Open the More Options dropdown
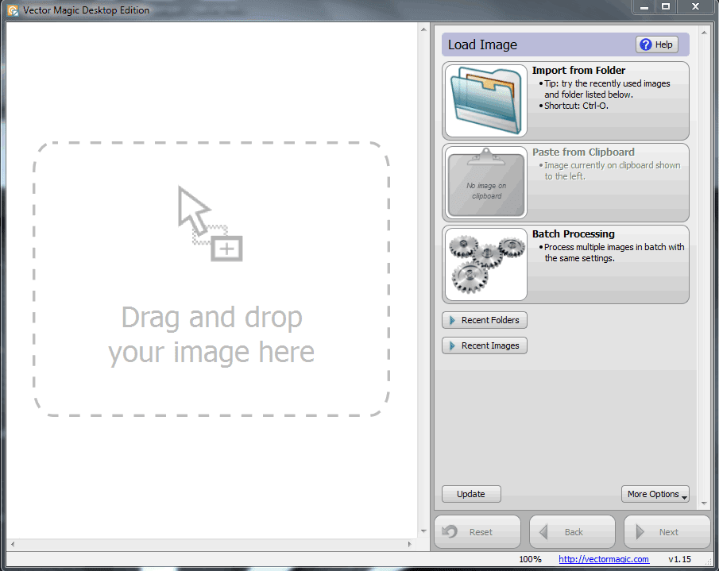The height and width of the screenshot is (571, 719). coord(655,493)
